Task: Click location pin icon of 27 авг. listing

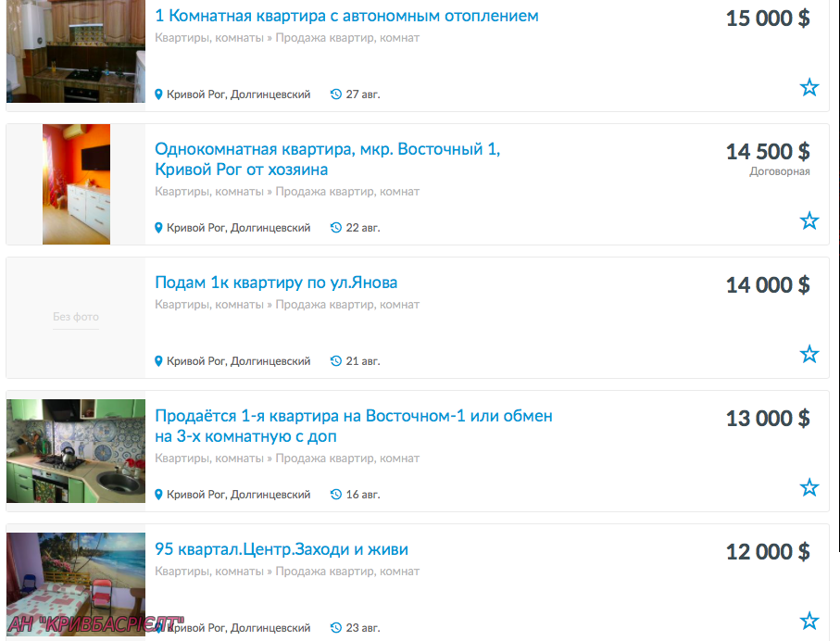Action: 158,94
